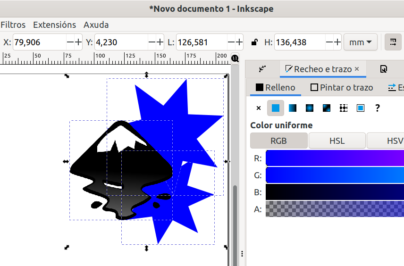This screenshot has height=266, width=404.
Task: Pick the pattern fill icon
Action: coord(344,108)
